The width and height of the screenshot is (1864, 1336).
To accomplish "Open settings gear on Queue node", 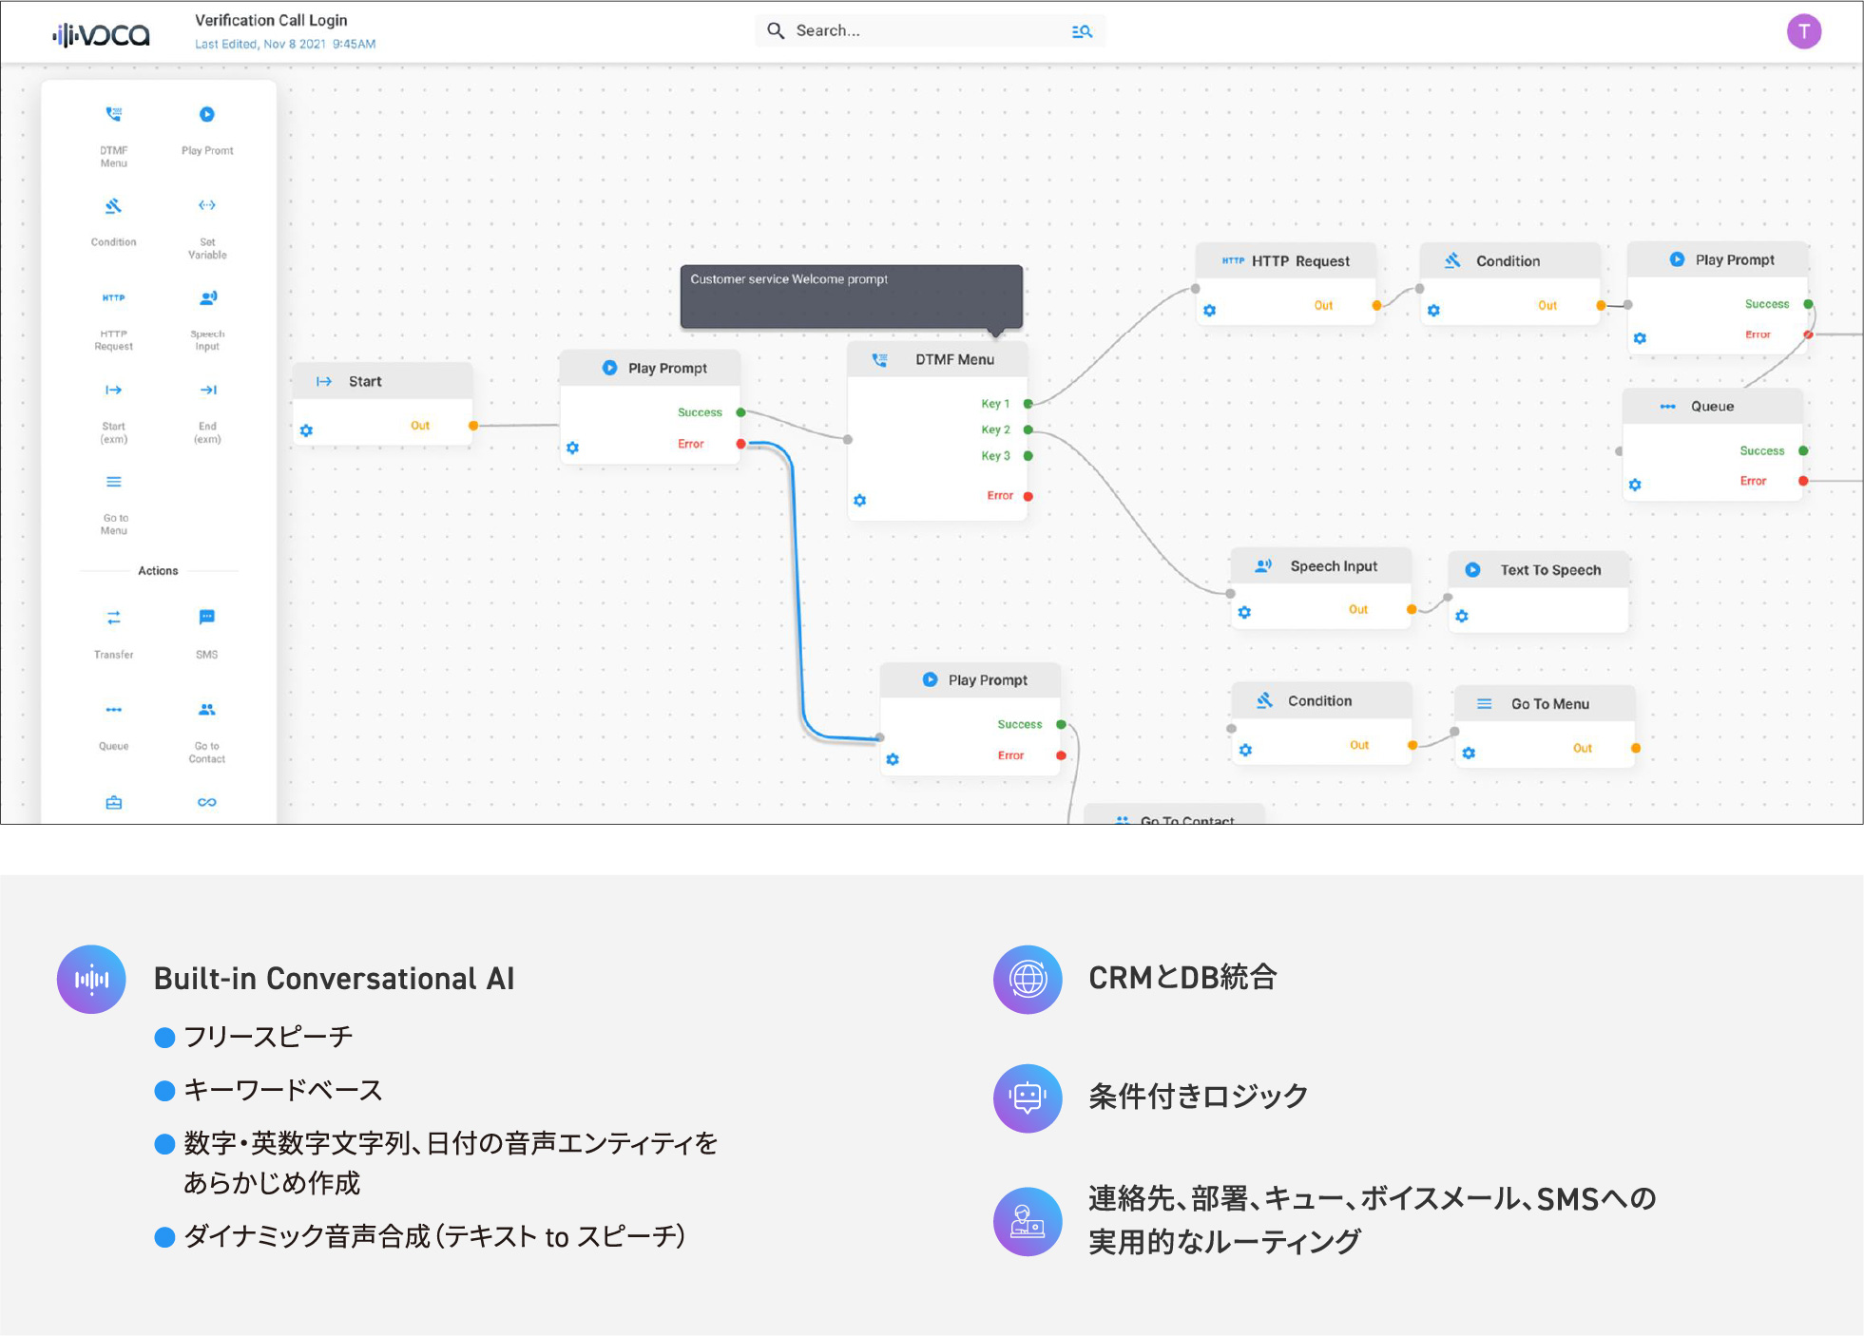I will 1635,485.
